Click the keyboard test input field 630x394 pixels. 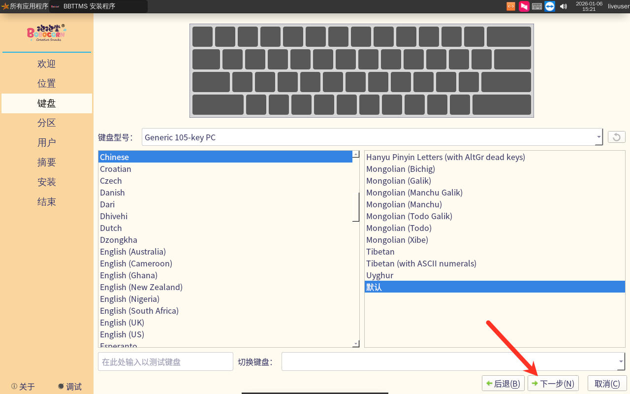click(x=165, y=361)
